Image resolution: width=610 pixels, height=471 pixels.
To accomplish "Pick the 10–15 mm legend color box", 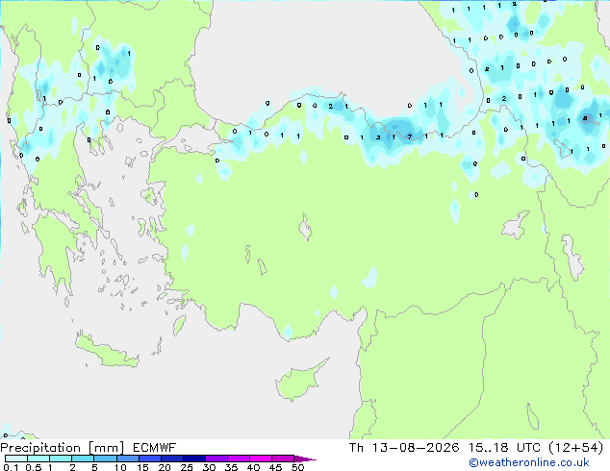I will pyautogui.click(x=127, y=459).
